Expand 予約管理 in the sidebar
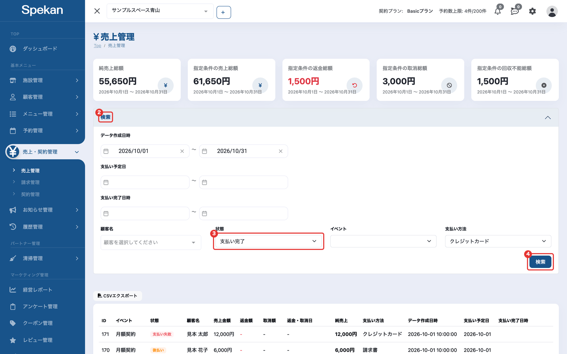Screen dimensions: 567x354 [x=43, y=131]
